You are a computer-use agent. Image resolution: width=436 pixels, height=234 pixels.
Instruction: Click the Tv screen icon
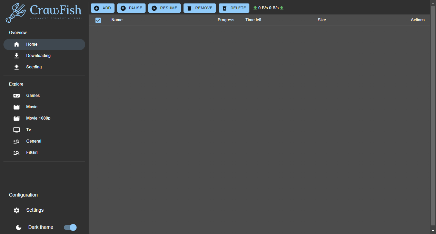click(x=17, y=130)
